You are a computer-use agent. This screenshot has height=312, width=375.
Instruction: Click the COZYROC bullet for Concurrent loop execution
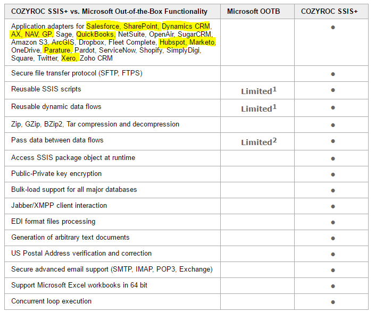[x=332, y=302]
